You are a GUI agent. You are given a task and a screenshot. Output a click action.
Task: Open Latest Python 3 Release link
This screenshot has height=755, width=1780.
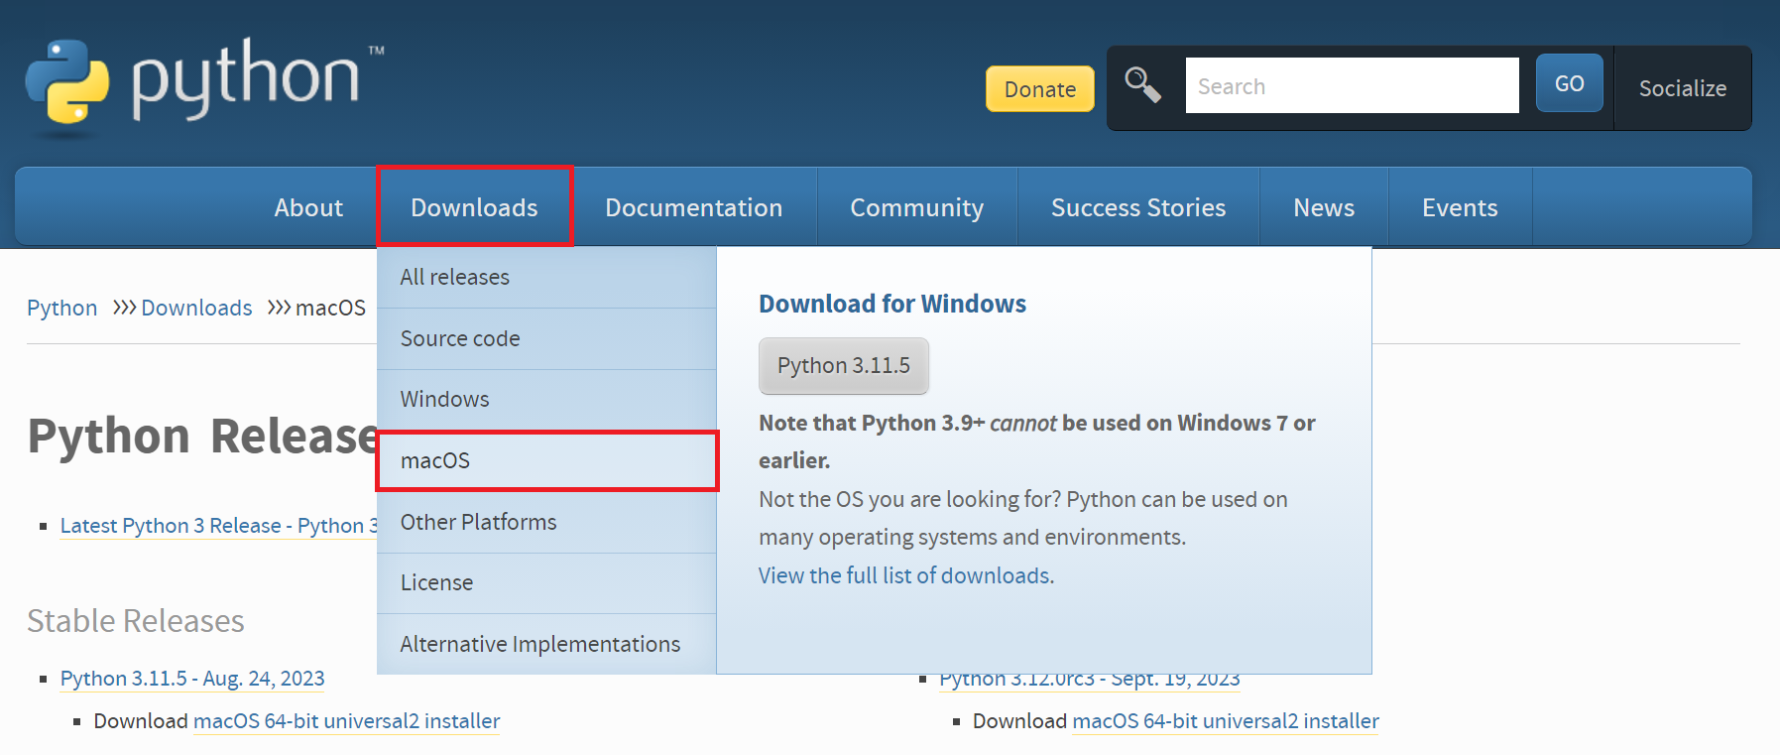[218, 526]
